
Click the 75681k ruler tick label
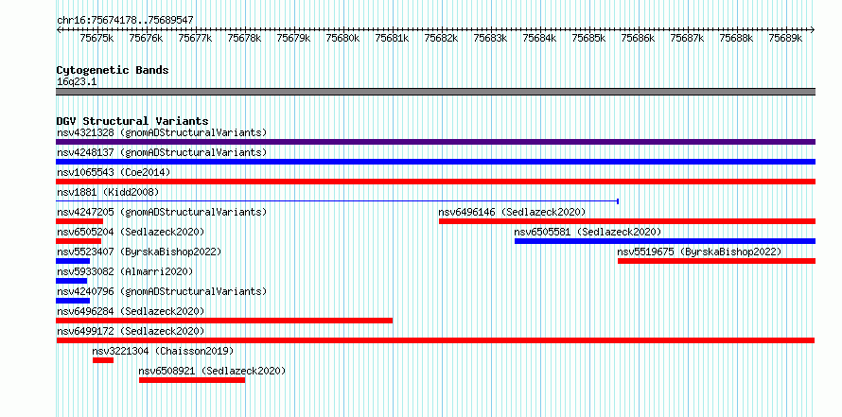pyautogui.click(x=392, y=38)
